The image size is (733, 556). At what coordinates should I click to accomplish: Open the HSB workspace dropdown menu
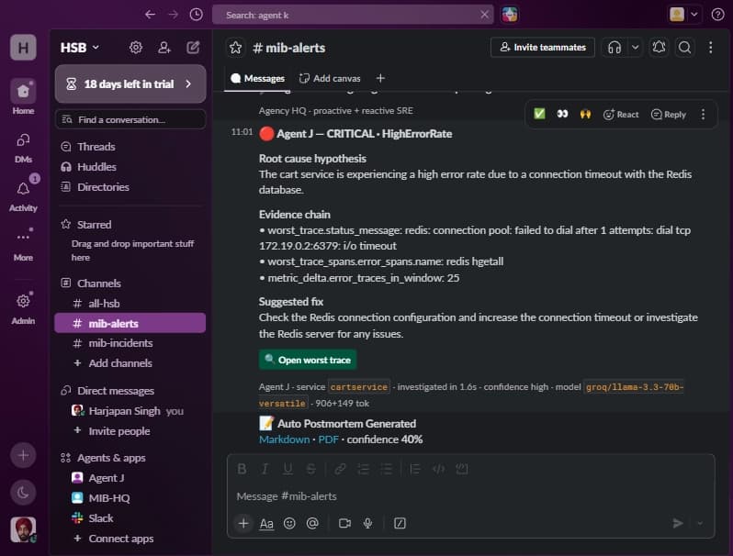80,48
